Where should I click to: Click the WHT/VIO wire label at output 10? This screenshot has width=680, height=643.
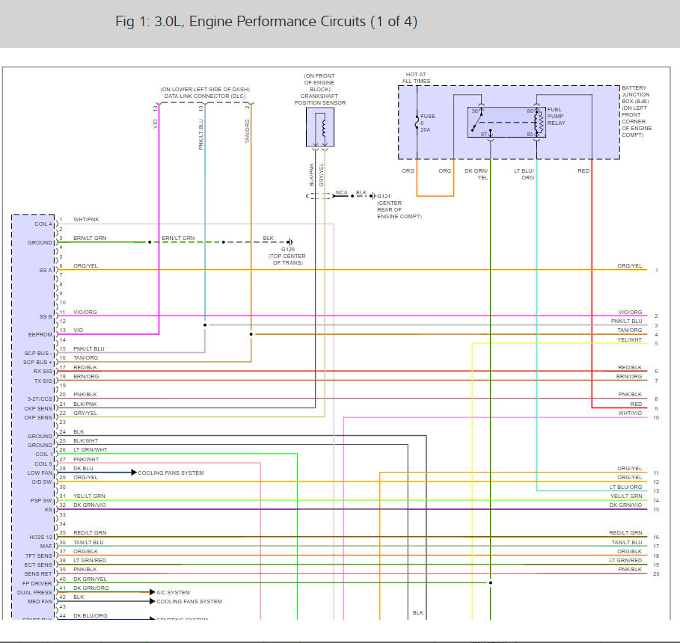[629, 413]
